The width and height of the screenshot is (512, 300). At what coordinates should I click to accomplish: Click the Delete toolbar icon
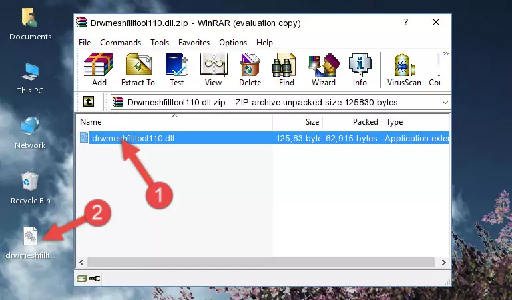point(250,69)
